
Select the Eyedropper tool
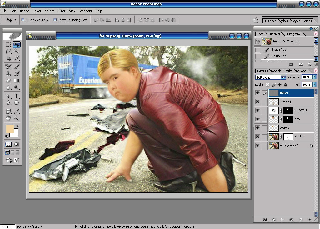[17, 111]
